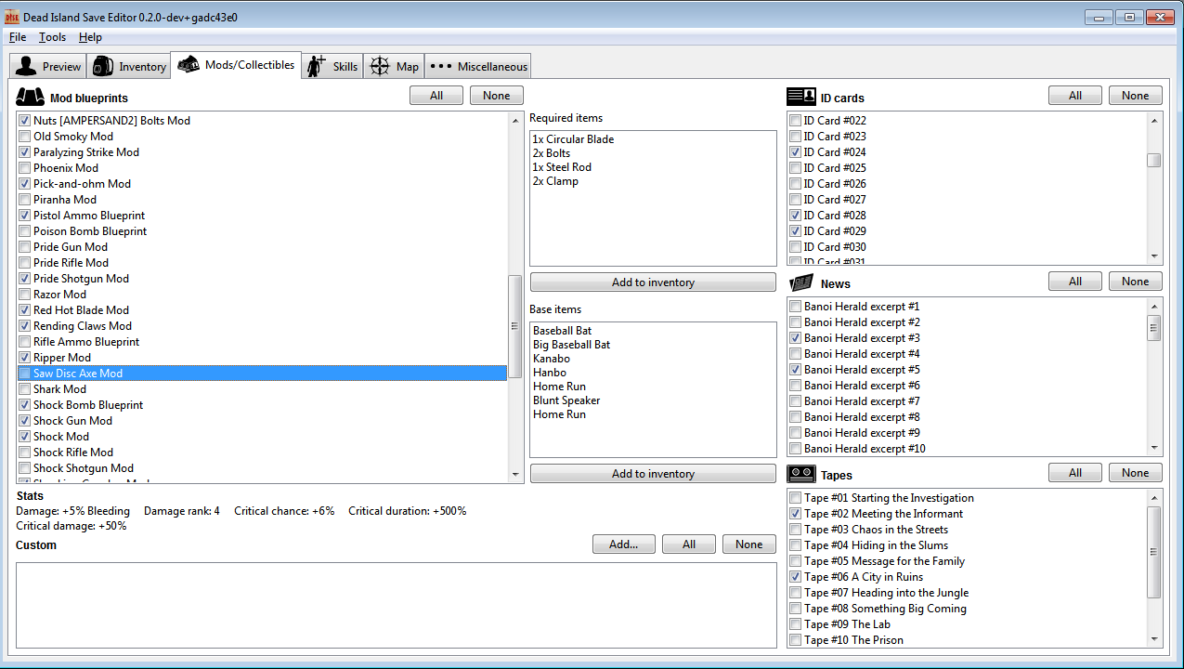Click None for Tapes
Image resolution: width=1184 pixels, height=669 pixels.
[1136, 473]
